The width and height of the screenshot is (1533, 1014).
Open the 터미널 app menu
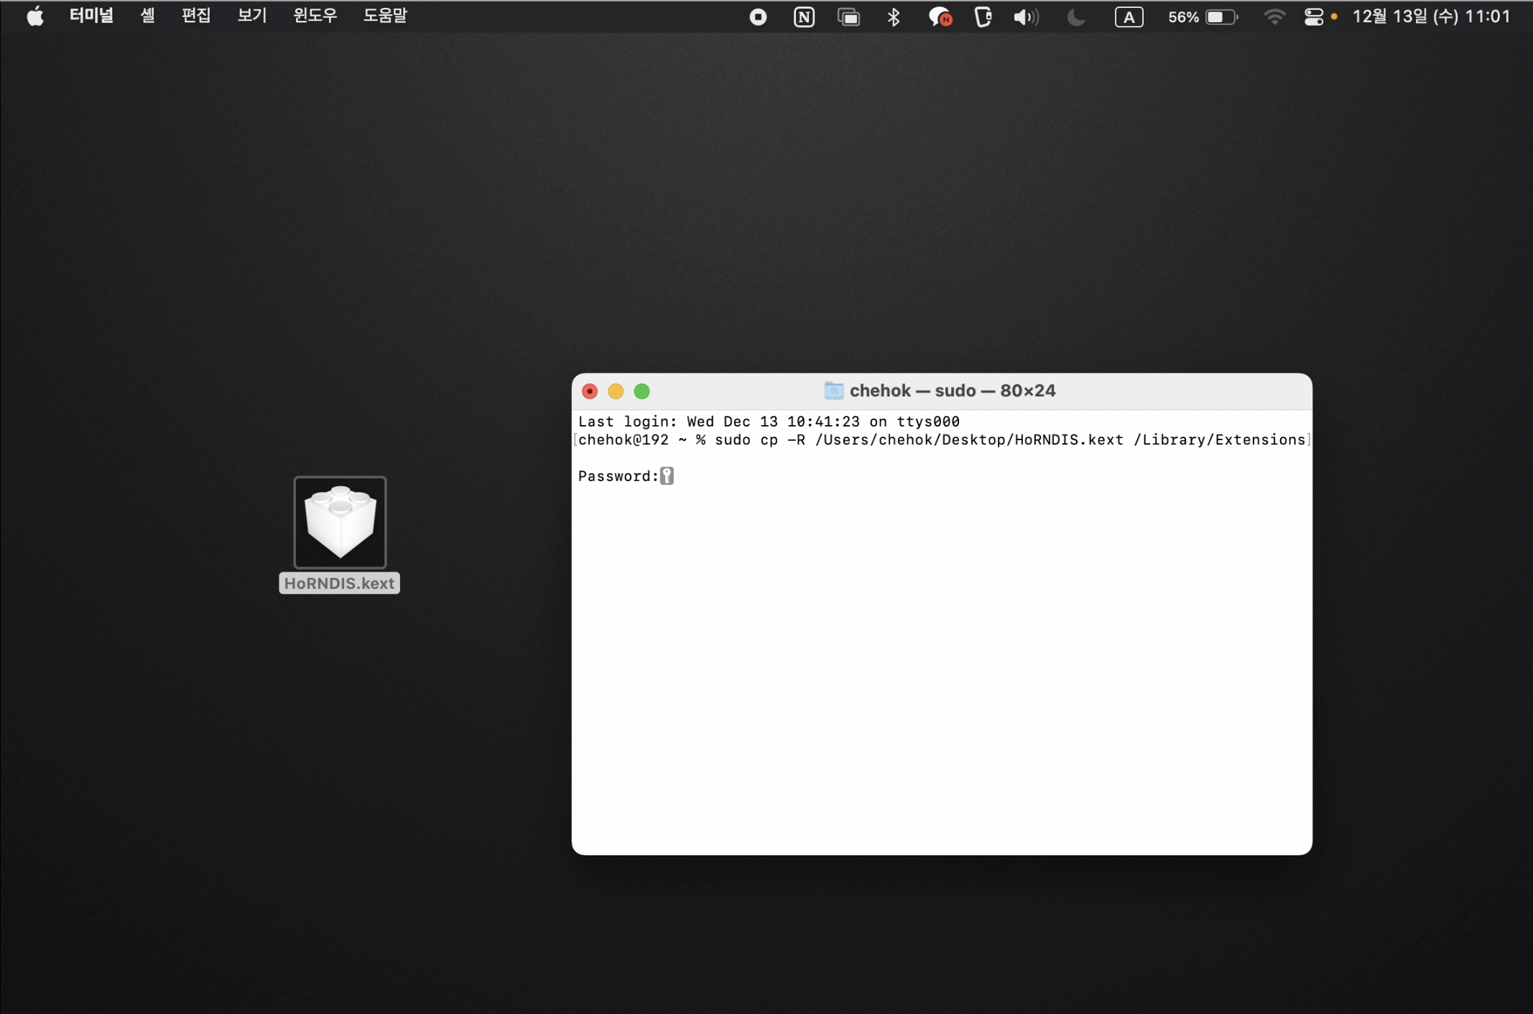pos(91,16)
